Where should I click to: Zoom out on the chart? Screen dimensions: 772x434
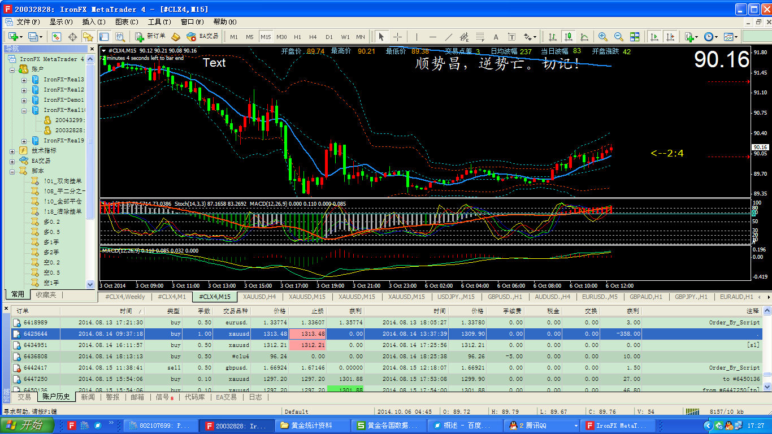619,37
